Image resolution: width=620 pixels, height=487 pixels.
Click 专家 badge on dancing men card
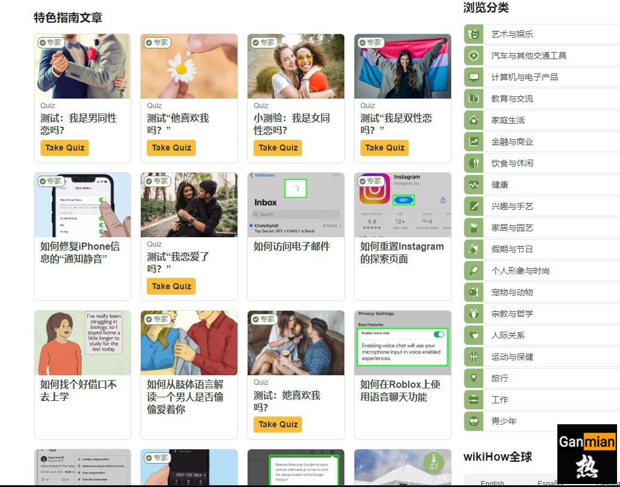pos(50,42)
